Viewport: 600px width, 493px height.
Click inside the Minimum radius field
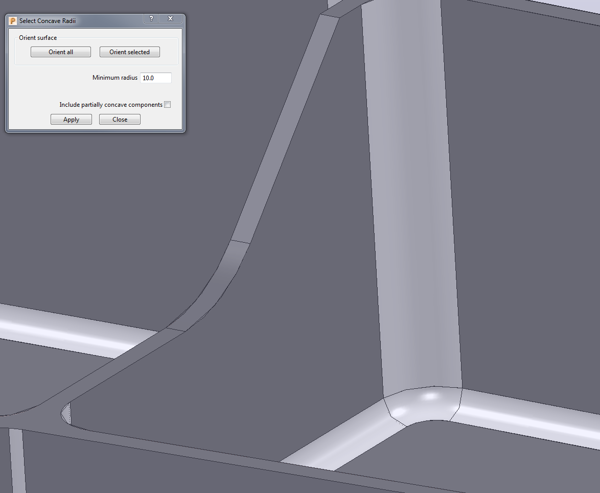point(155,78)
